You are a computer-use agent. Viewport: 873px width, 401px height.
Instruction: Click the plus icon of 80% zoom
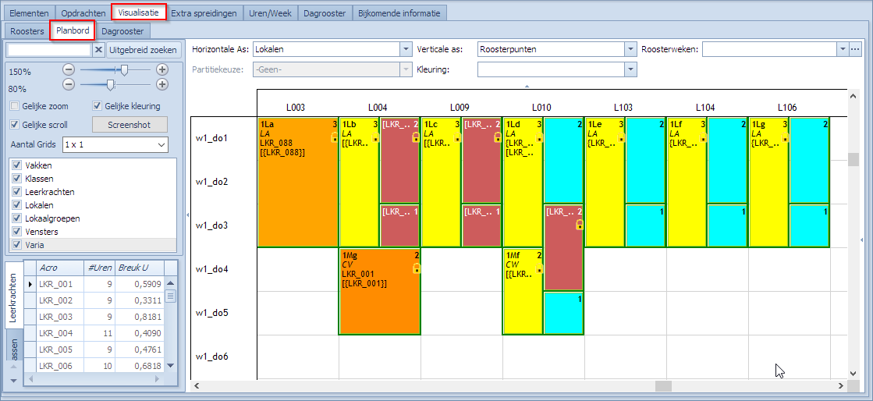[162, 83]
